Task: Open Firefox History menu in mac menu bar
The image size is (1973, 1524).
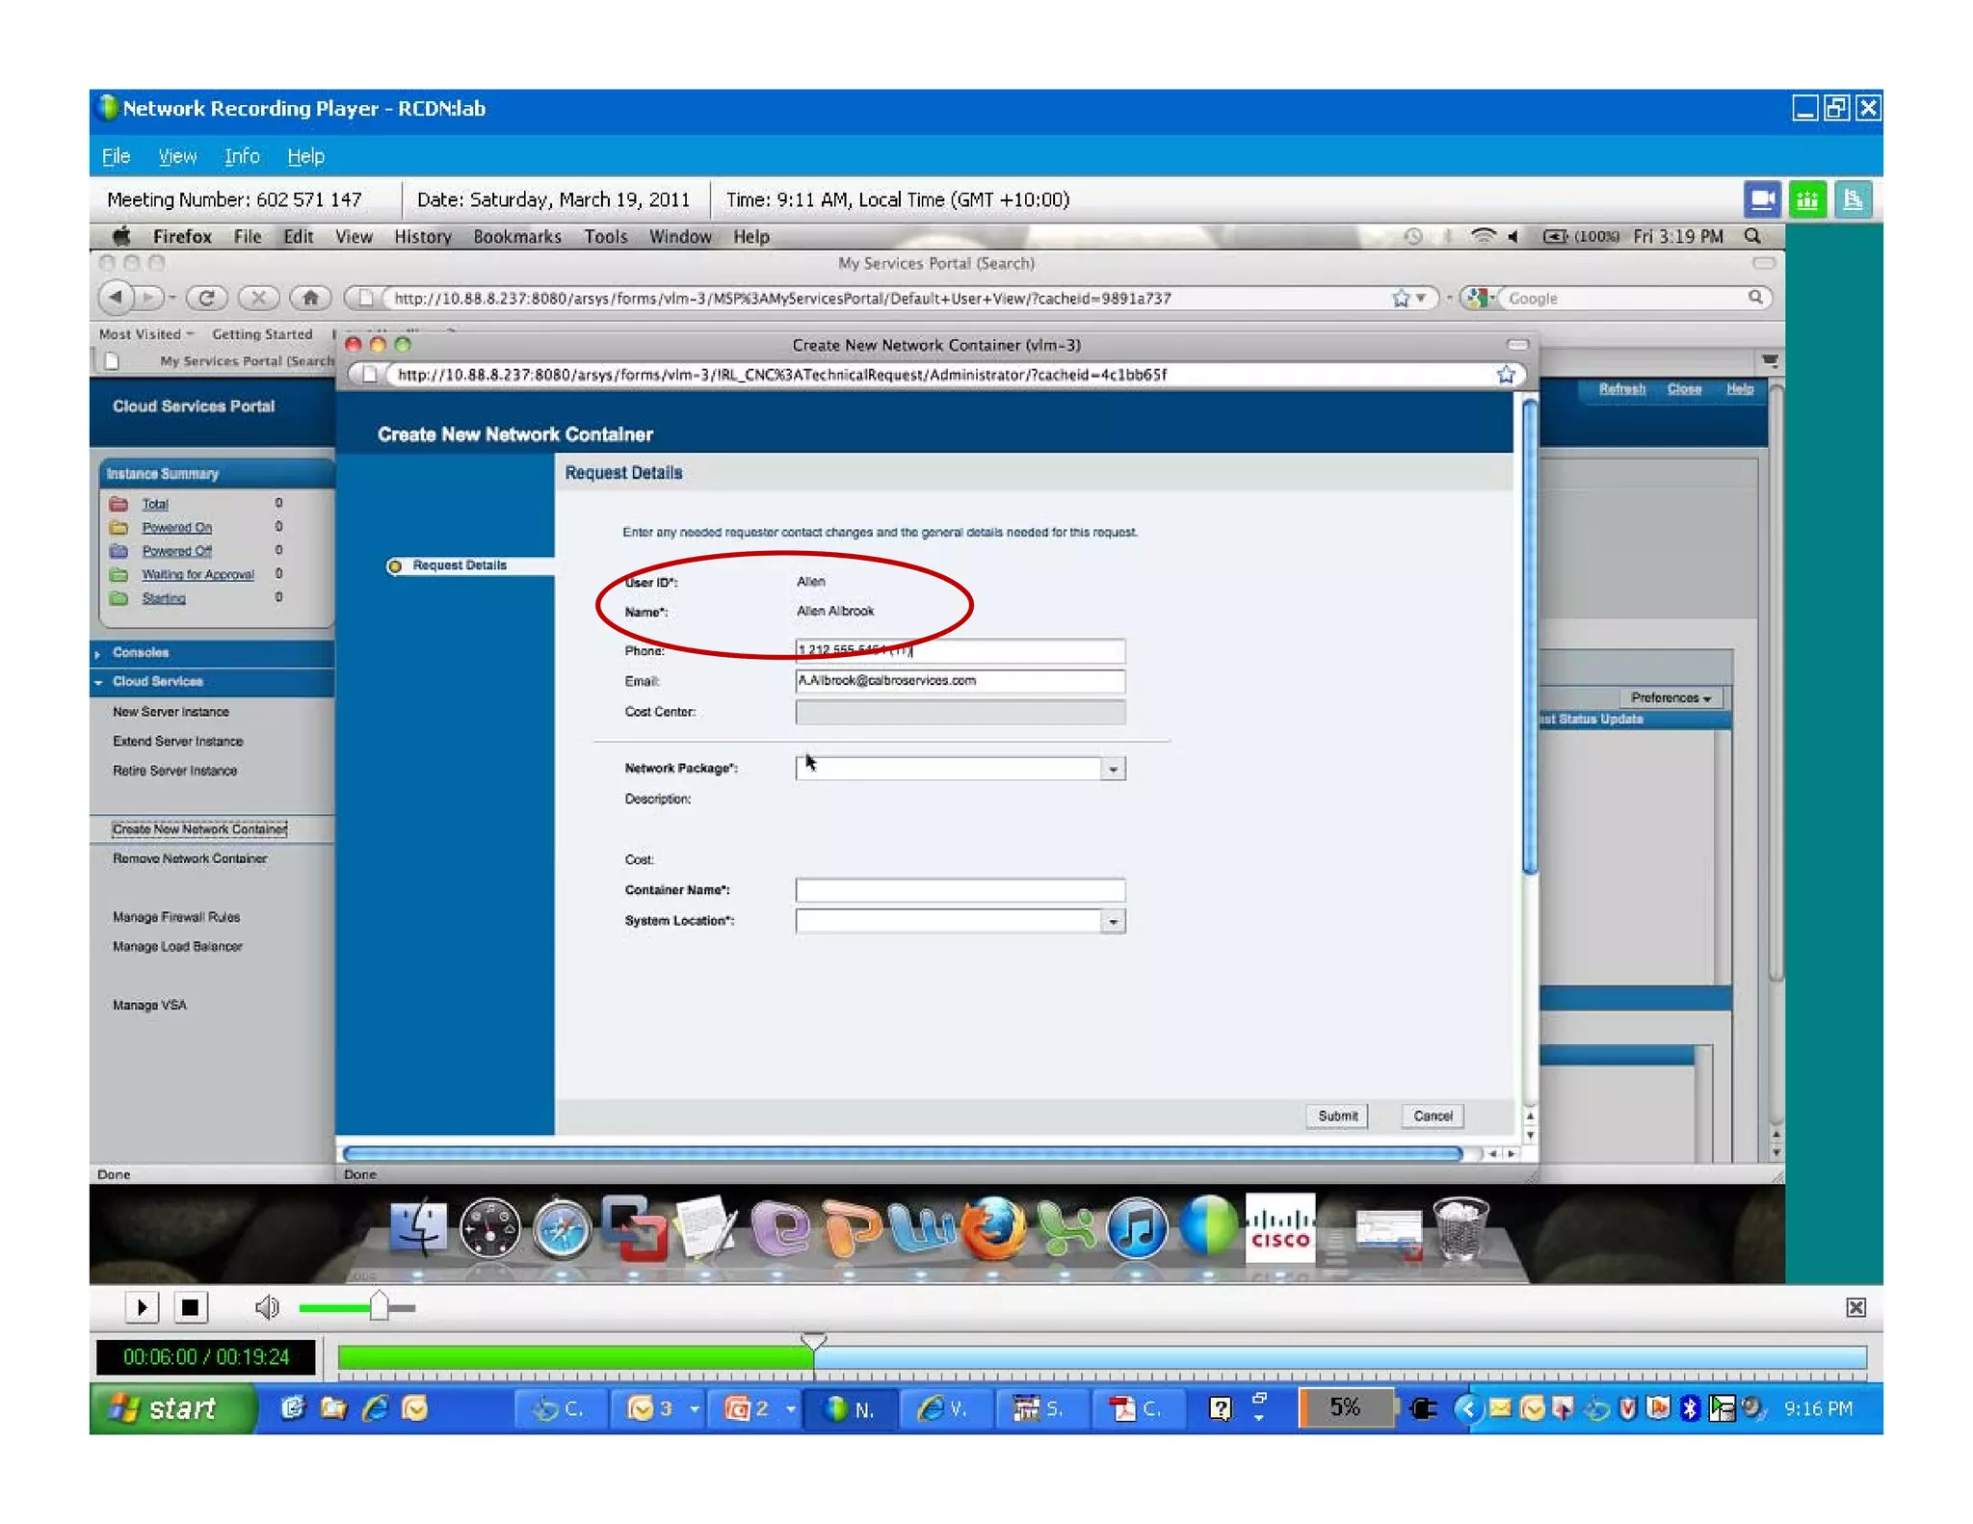Action: (422, 237)
